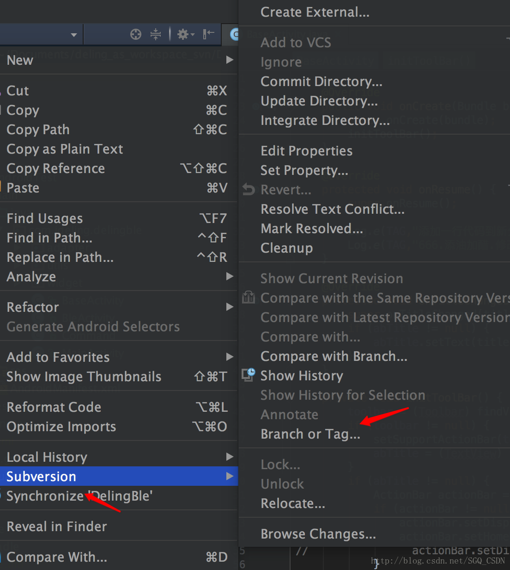Click Synchronize 'DelingBle' item
This screenshot has width=510, height=570.
point(79,496)
